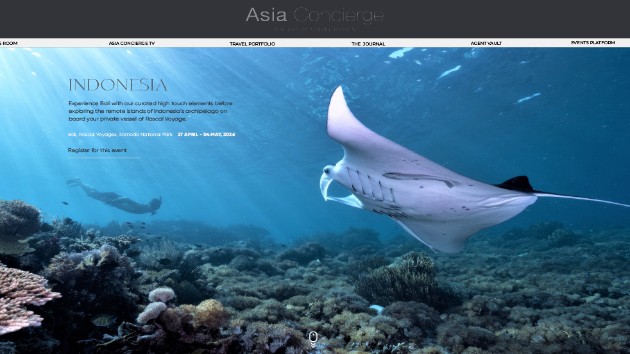
Task: Open the Agent Vault page
Action: [486, 44]
